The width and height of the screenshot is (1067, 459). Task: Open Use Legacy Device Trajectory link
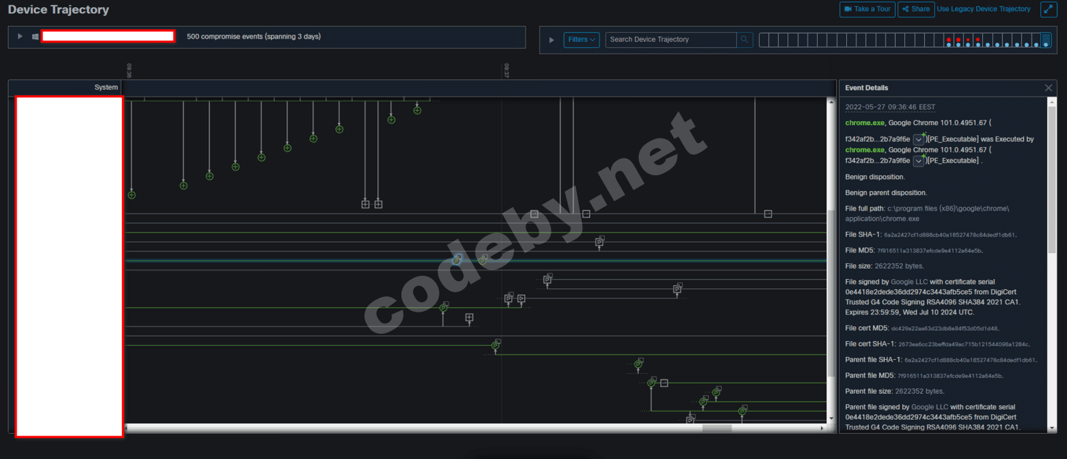[983, 9]
